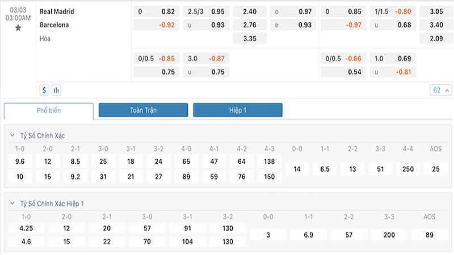Select first half handicap odds -0.97
The width and height of the screenshot is (454, 255).
(x=343, y=25)
